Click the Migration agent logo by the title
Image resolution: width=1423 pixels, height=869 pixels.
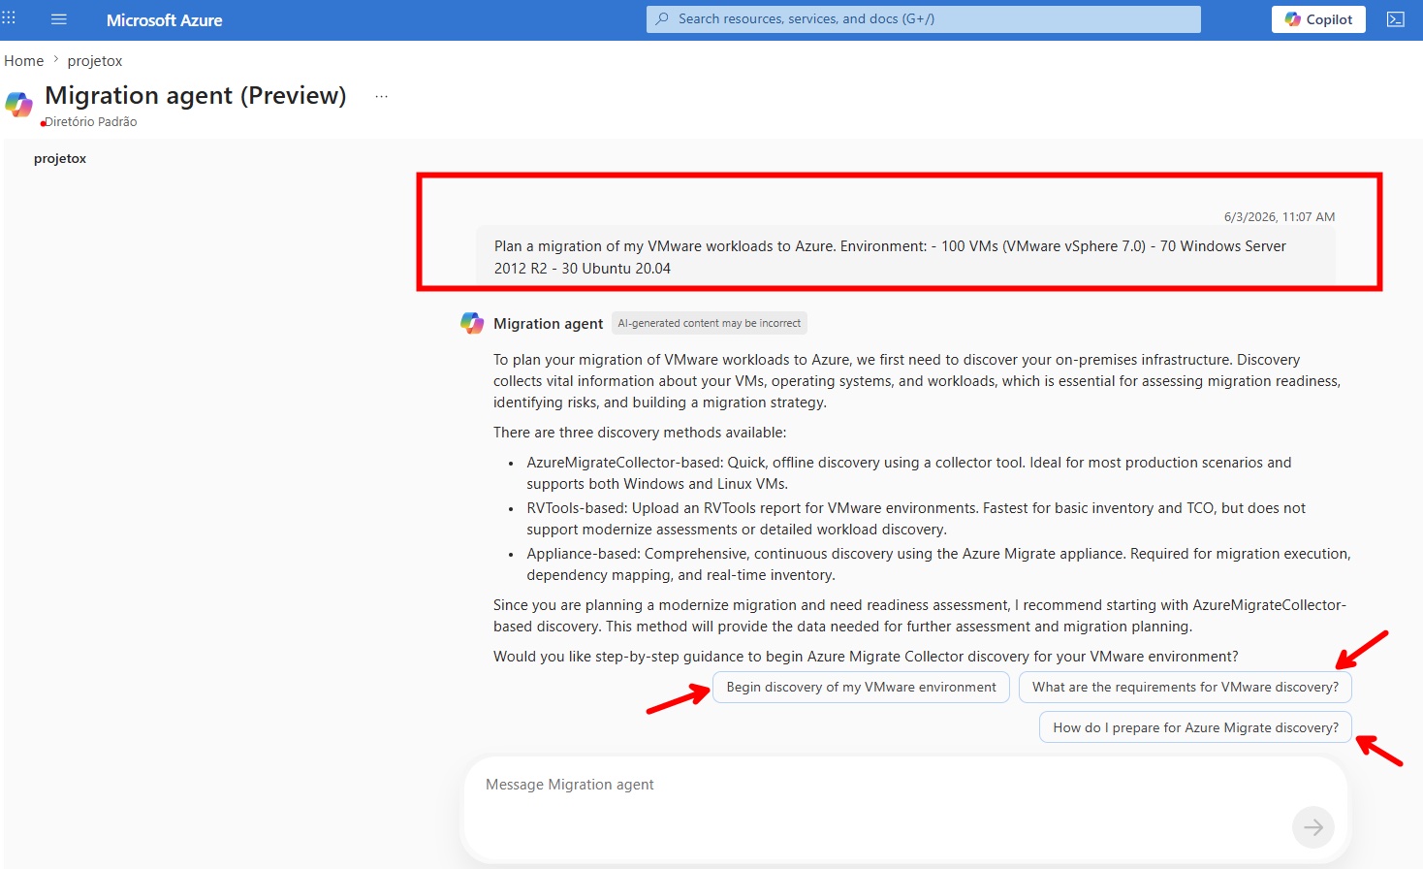click(x=19, y=104)
